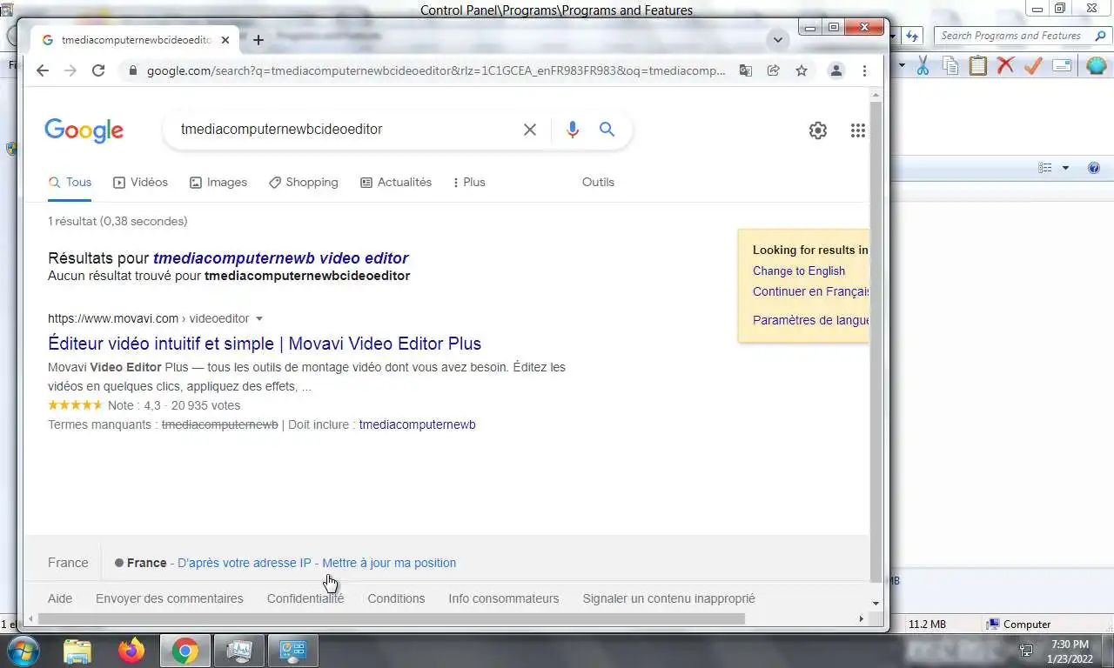Switch to the Vidéos tab
Viewport: 1114px width, 668px height.
(x=141, y=182)
